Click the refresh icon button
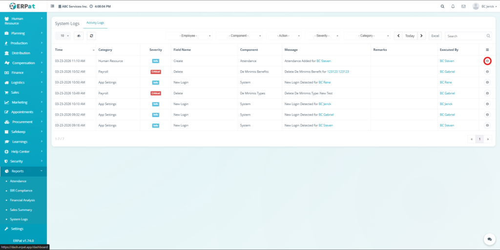 click(x=91, y=36)
